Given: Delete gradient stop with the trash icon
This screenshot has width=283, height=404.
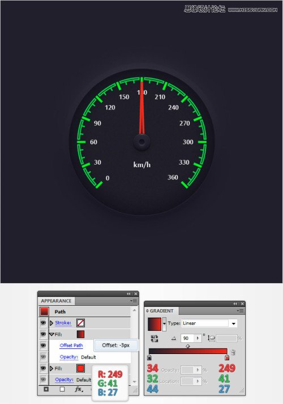Looking at the screenshot, I should [x=233, y=352].
